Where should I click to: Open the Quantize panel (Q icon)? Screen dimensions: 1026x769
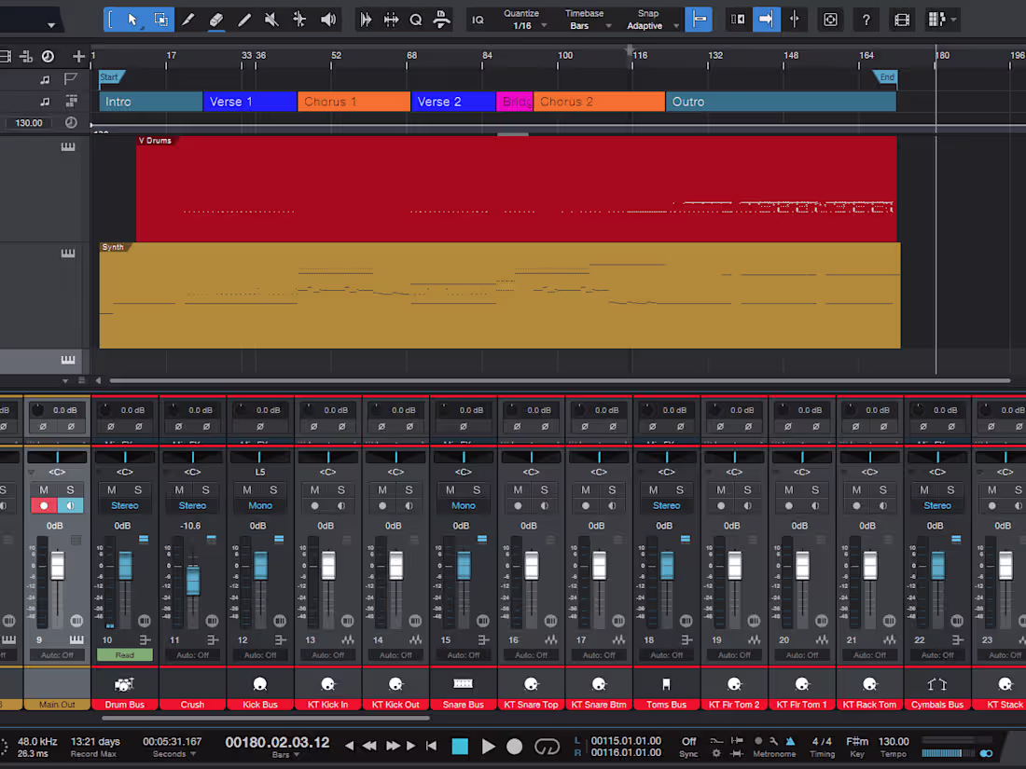pos(415,20)
